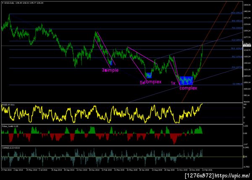Click the 23.6 Fibonacci level label

pos(237,67)
